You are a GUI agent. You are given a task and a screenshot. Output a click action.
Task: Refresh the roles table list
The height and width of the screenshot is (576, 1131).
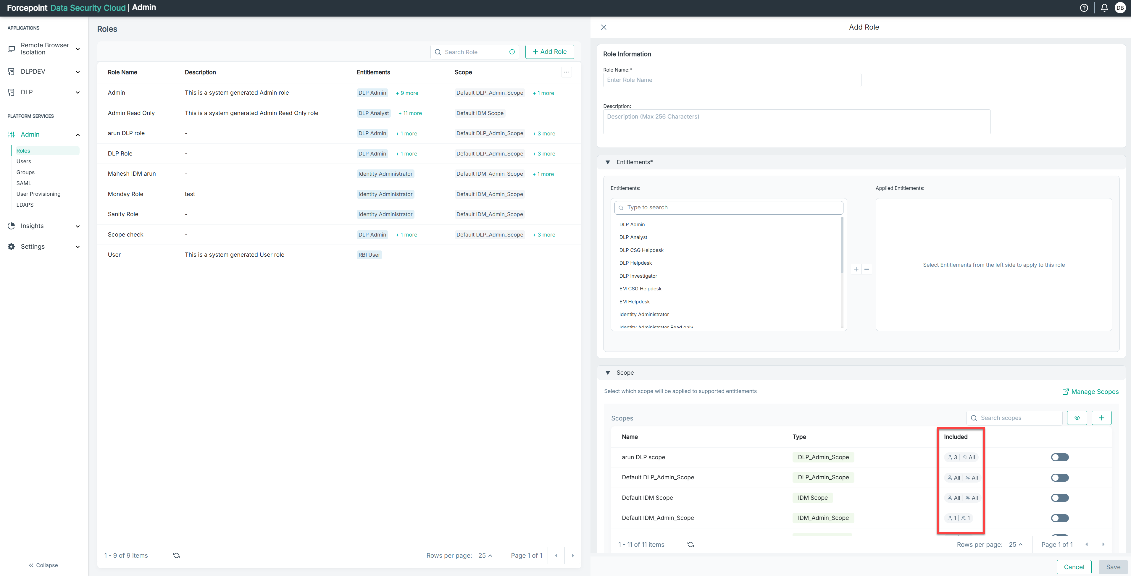177,555
